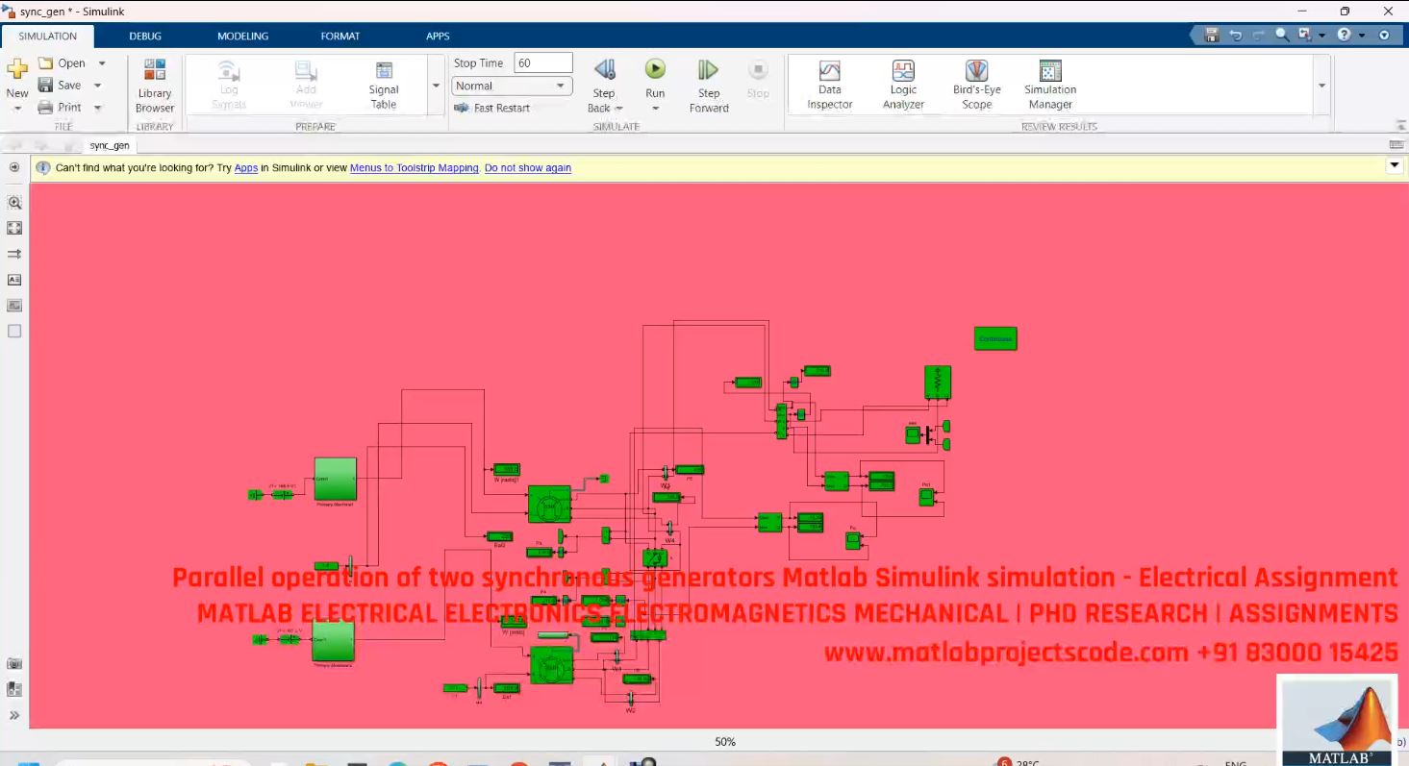Viewport: 1409px width, 766px height.
Task: Select the Zoom tool in the left palette
Action: click(x=14, y=203)
